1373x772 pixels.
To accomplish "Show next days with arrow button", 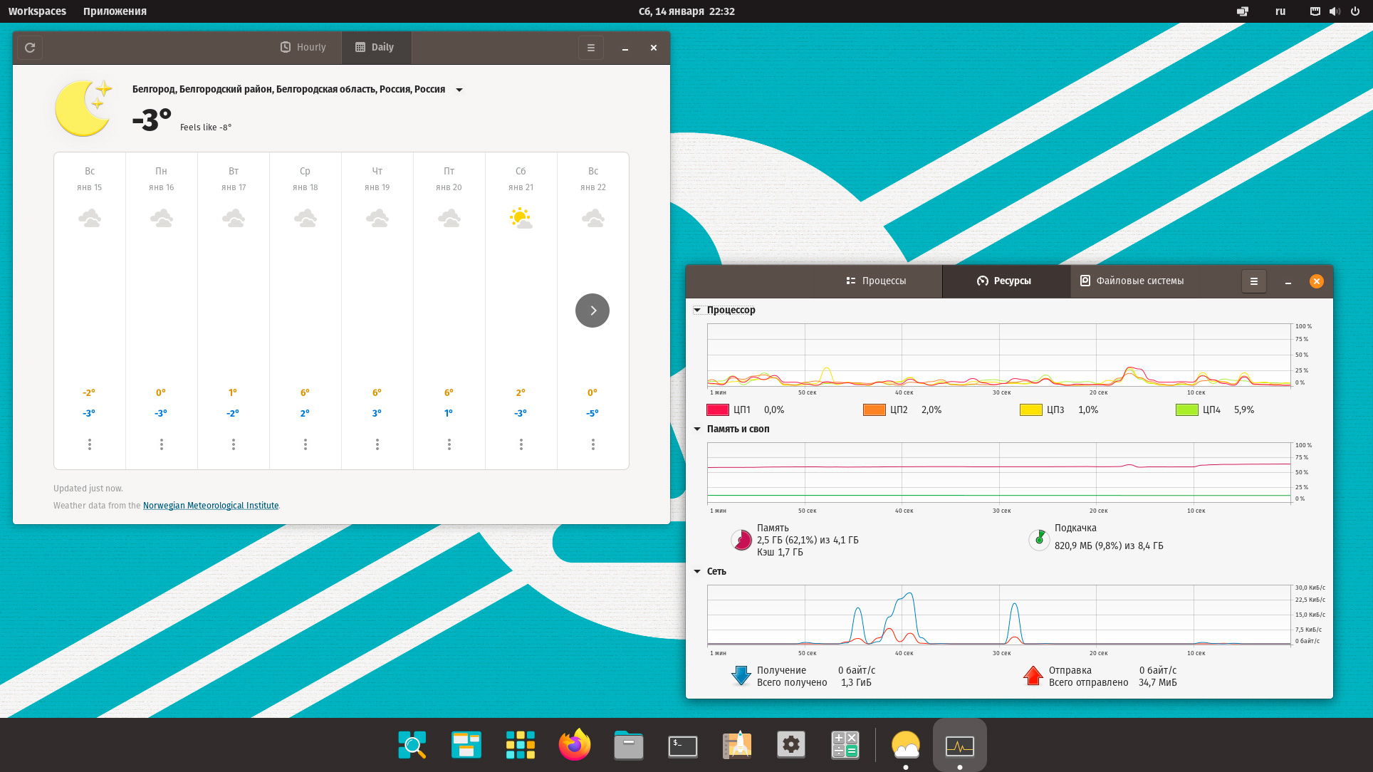I will 592,311.
